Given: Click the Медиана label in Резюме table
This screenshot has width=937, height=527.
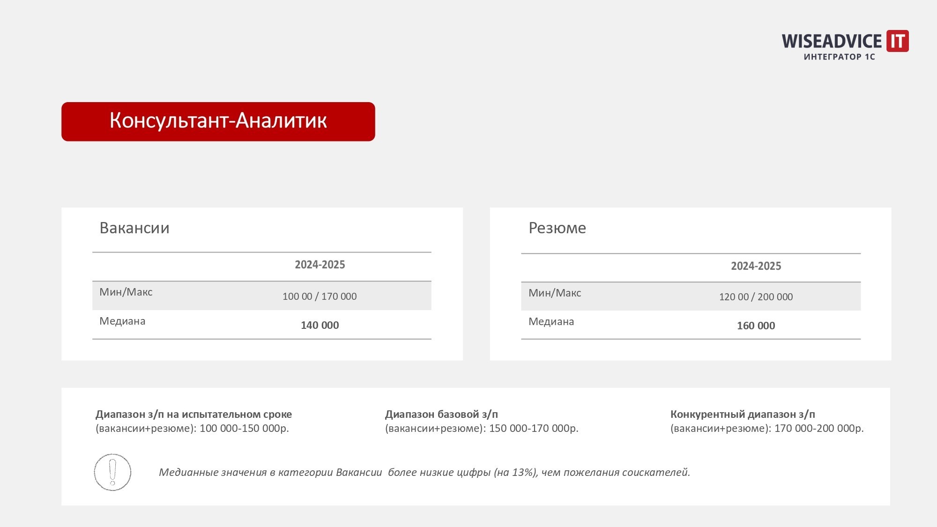Looking at the screenshot, I should [551, 322].
